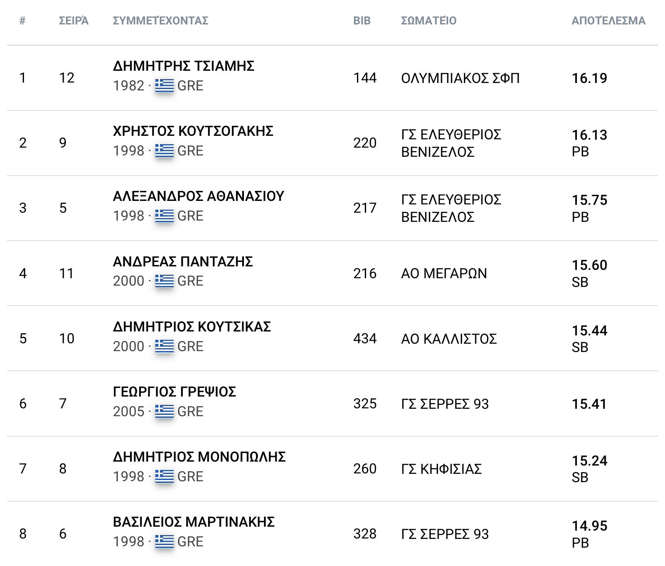Viewport: 665px width, 566px height.
Task: Click the Greek flag under ΧΡΗΣΤΟΣ ΚΟΥΤΣΟΓΑΚΗΣ
Action: click(164, 151)
